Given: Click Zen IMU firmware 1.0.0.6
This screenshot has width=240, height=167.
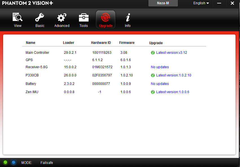Looking at the screenshot, I should tap(125, 92).
